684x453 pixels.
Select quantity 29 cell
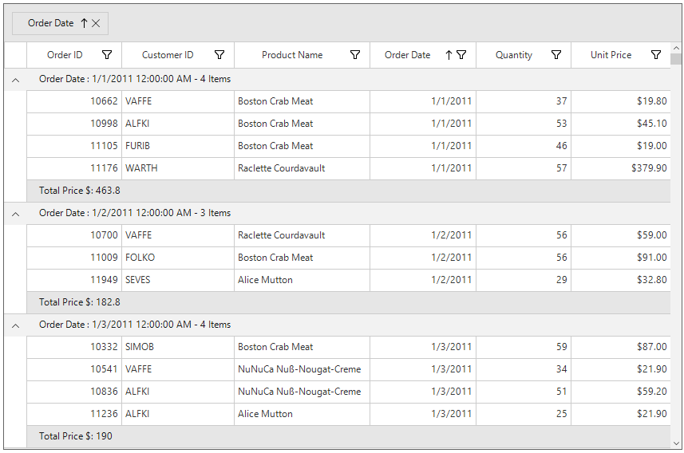pos(524,280)
